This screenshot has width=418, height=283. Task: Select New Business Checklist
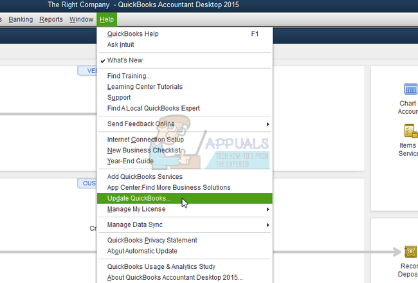pos(185,150)
